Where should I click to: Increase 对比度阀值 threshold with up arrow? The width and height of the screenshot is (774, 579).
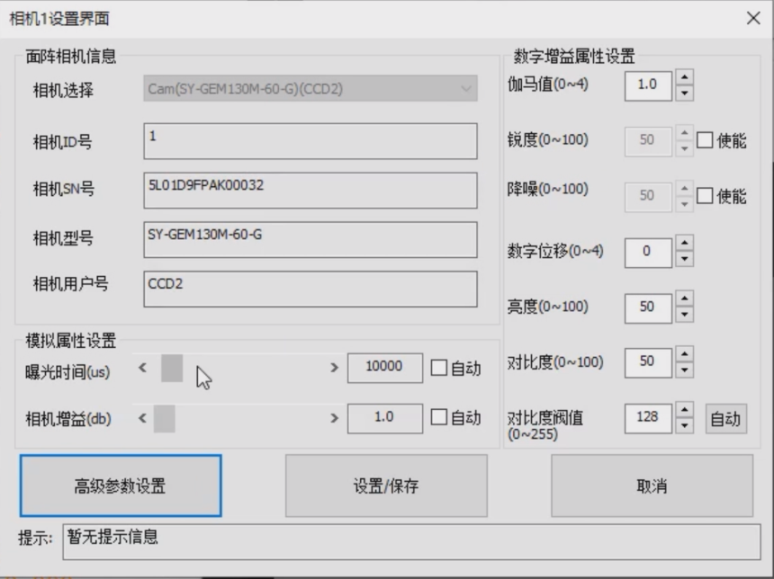(x=684, y=410)
